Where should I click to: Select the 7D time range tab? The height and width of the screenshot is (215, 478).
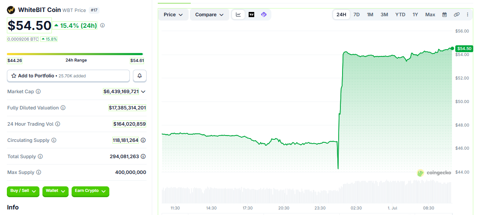coord(356,15)
